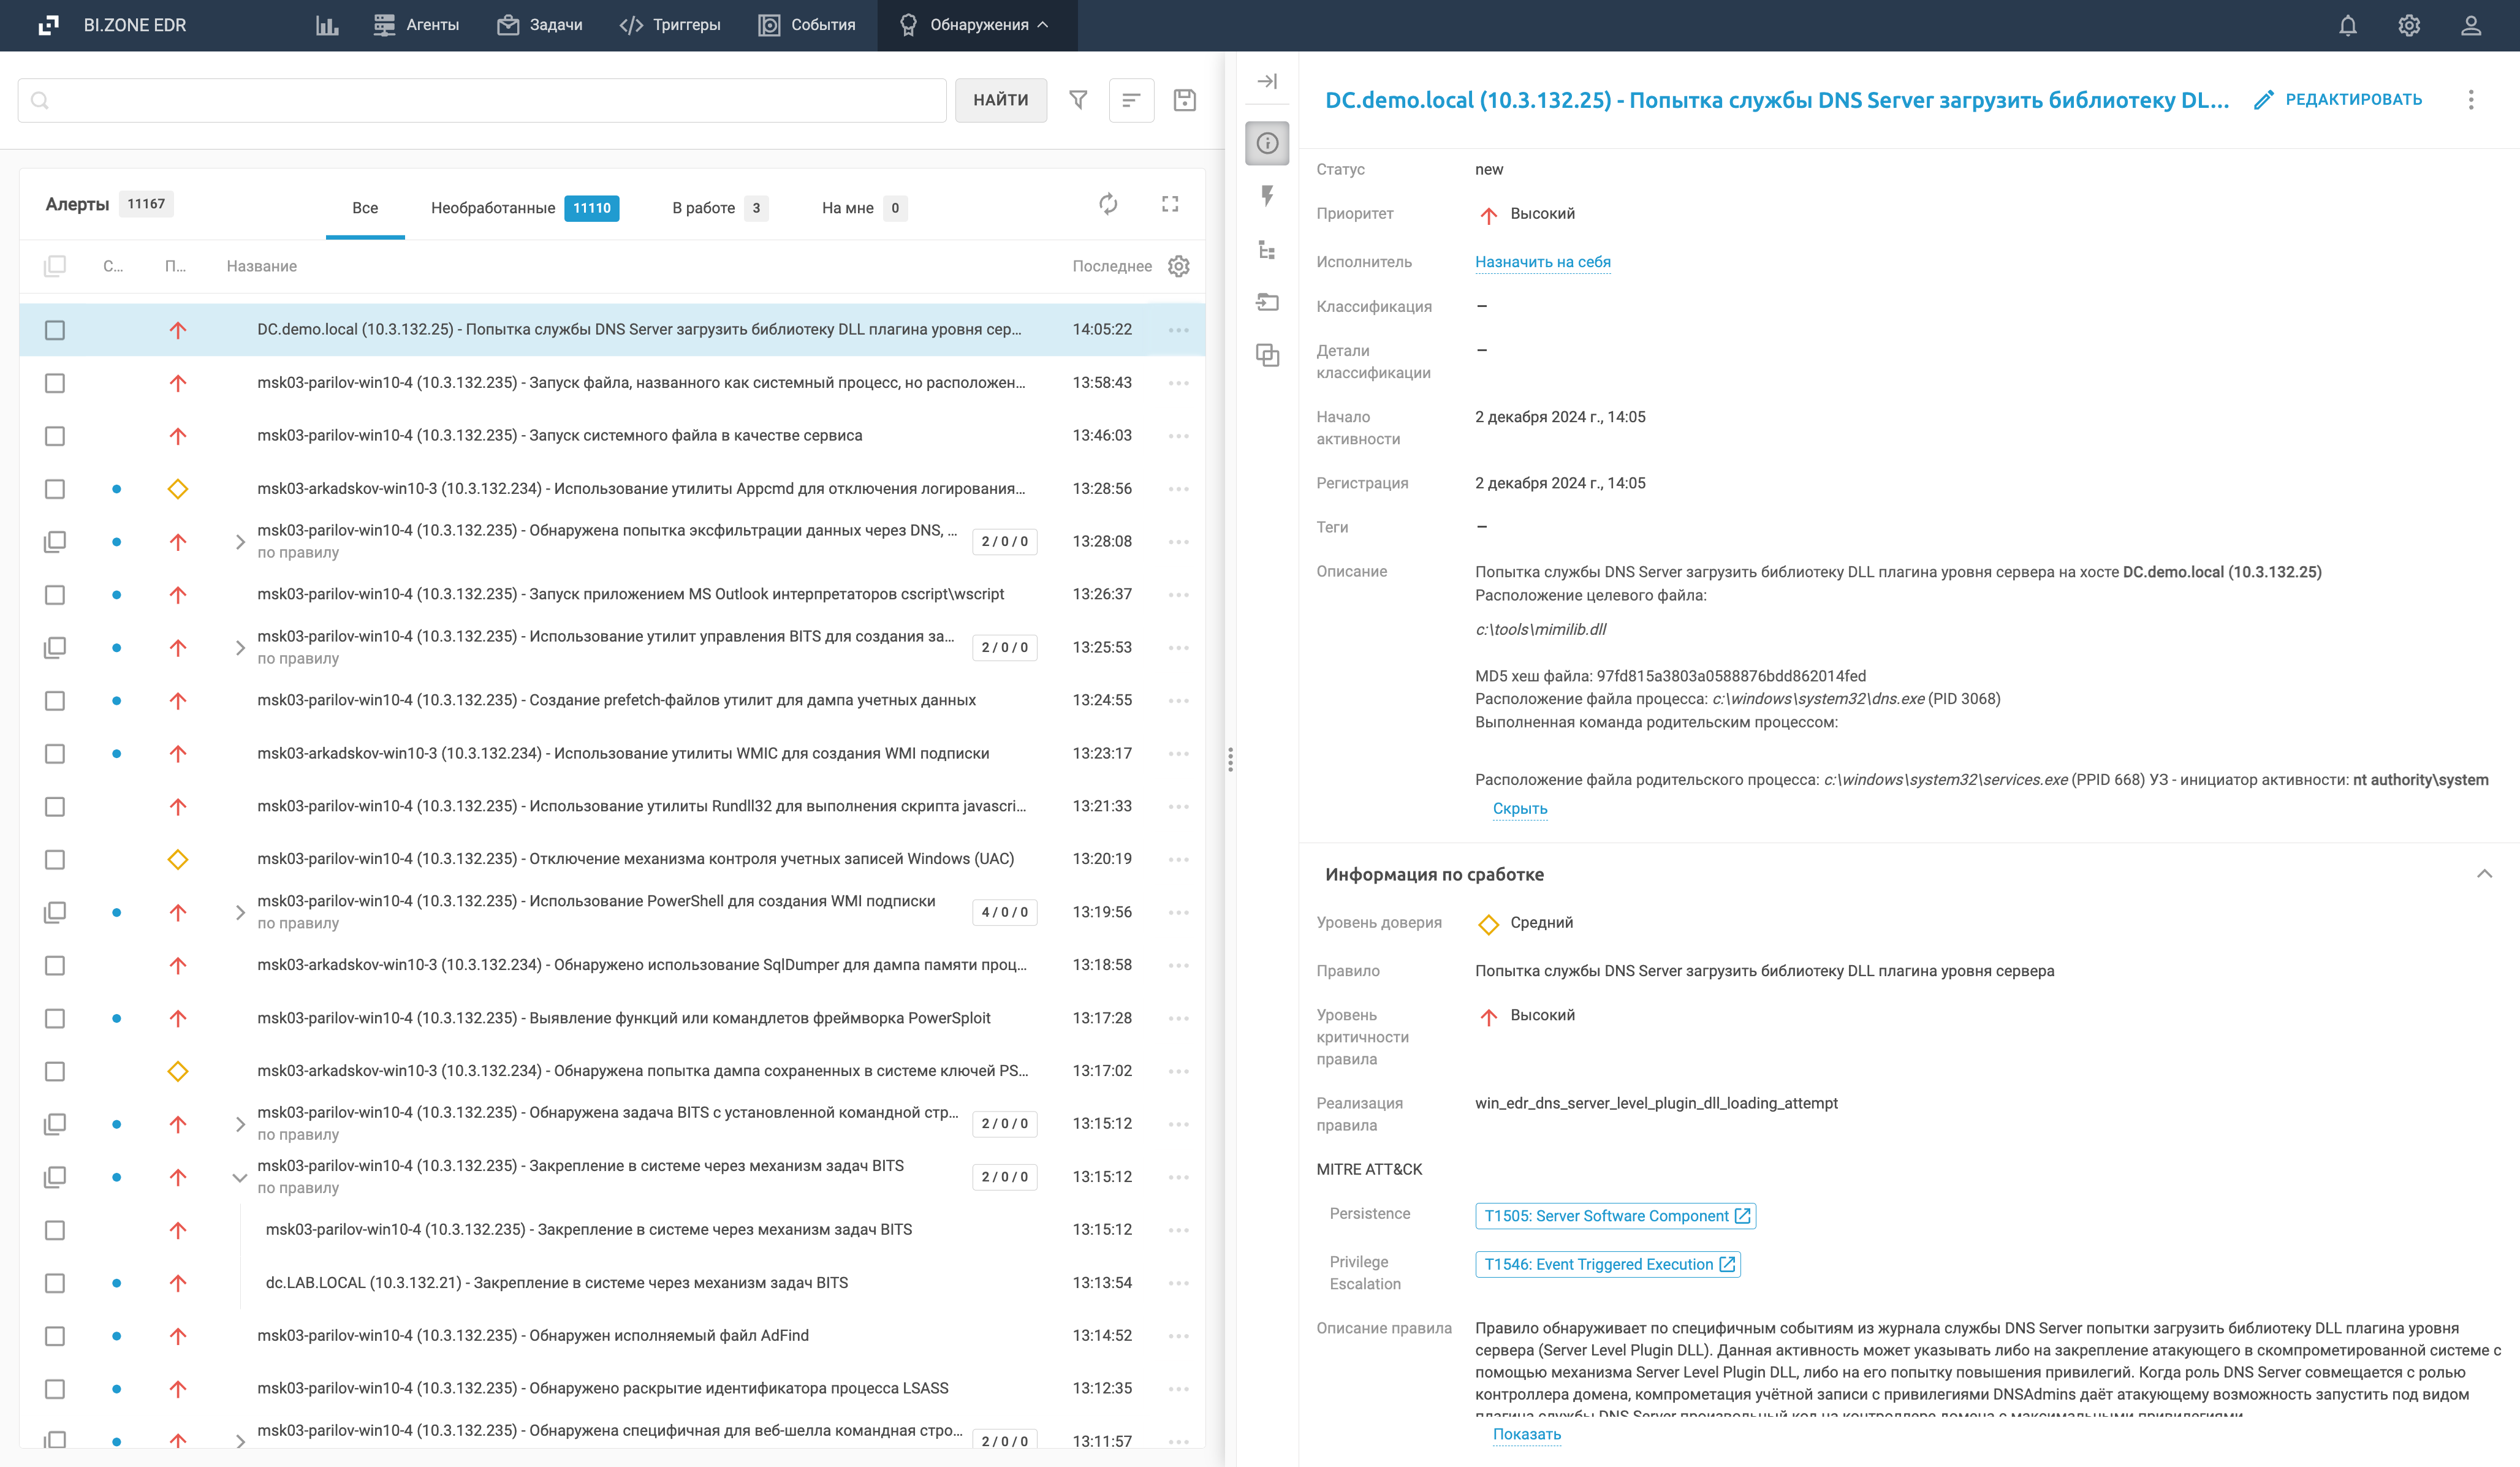2520x1467 pixels.
Task: Open the process tree sidebar icon
Action: (x=1267, y=250)
